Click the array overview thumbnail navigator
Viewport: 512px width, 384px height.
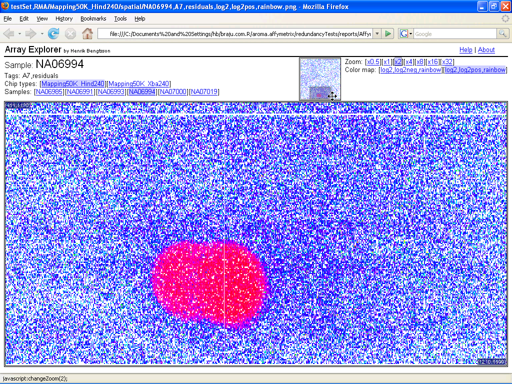[319, 78]
